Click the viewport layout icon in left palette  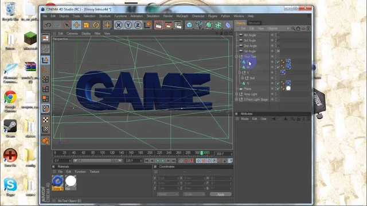45,38
